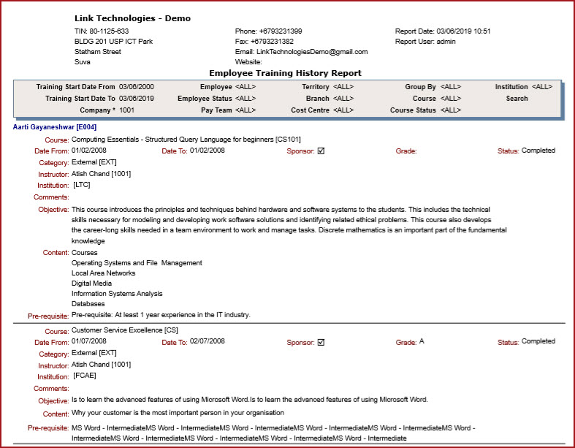Toggle Sponsor checkbox for Customer Service Excellence
Image resolution: width=575 pixels, height=448 pixels.
pos(321,342)
